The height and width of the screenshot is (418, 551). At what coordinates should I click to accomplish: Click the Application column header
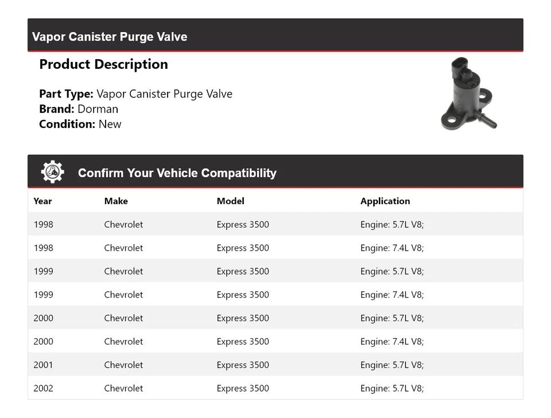(385, 201)
